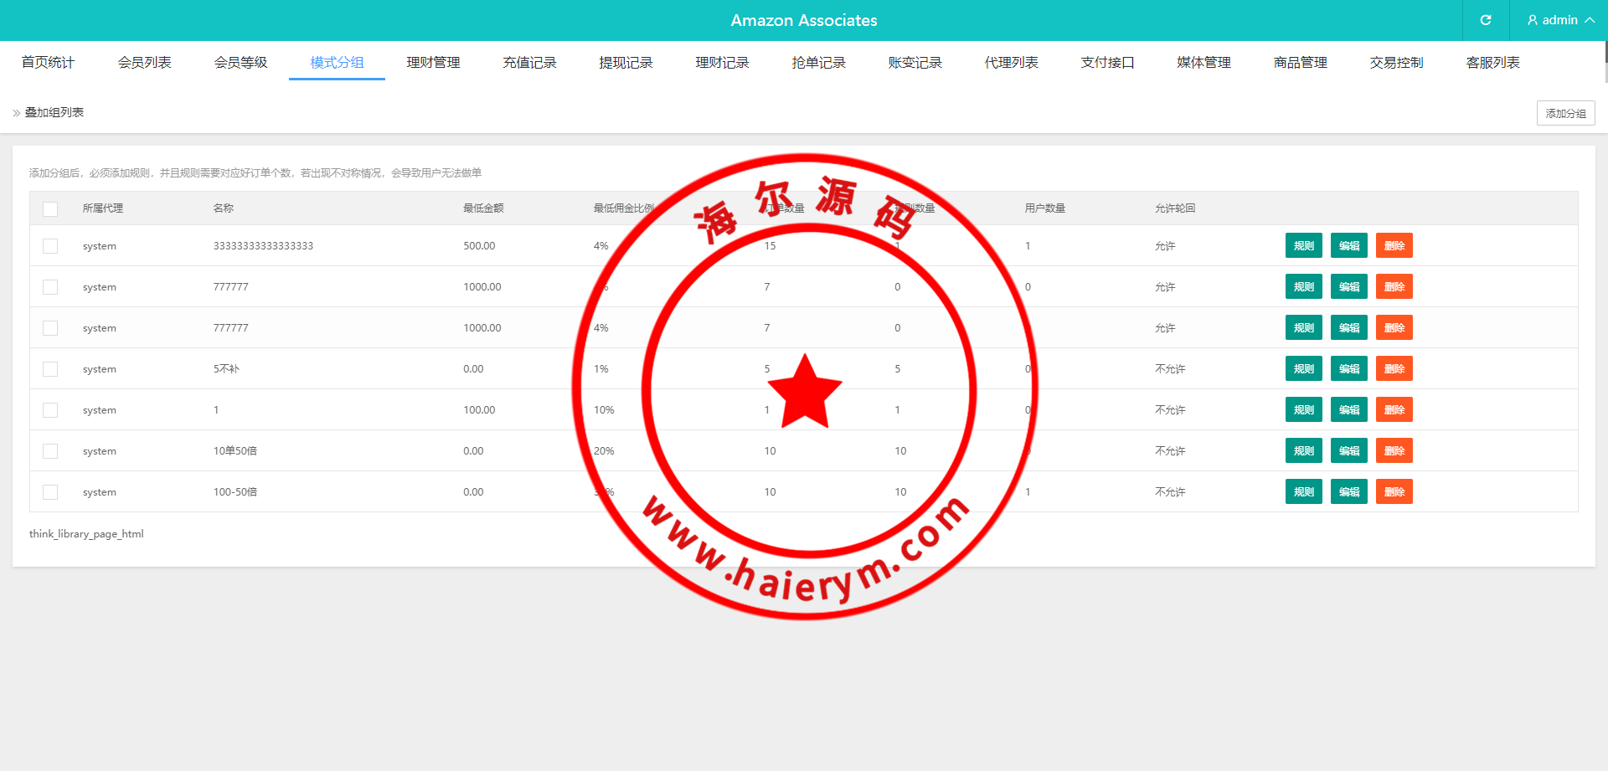The image size is (1608, 771).
Task: Tick the checkbox for row 100-50倍
Action: tap(50, 492)
